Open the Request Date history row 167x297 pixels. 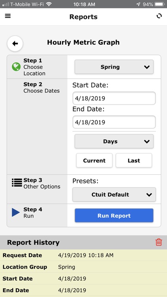pos(83,255)
